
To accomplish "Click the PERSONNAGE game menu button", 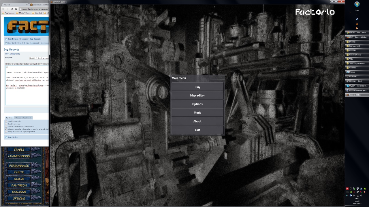I will [19, 166].
